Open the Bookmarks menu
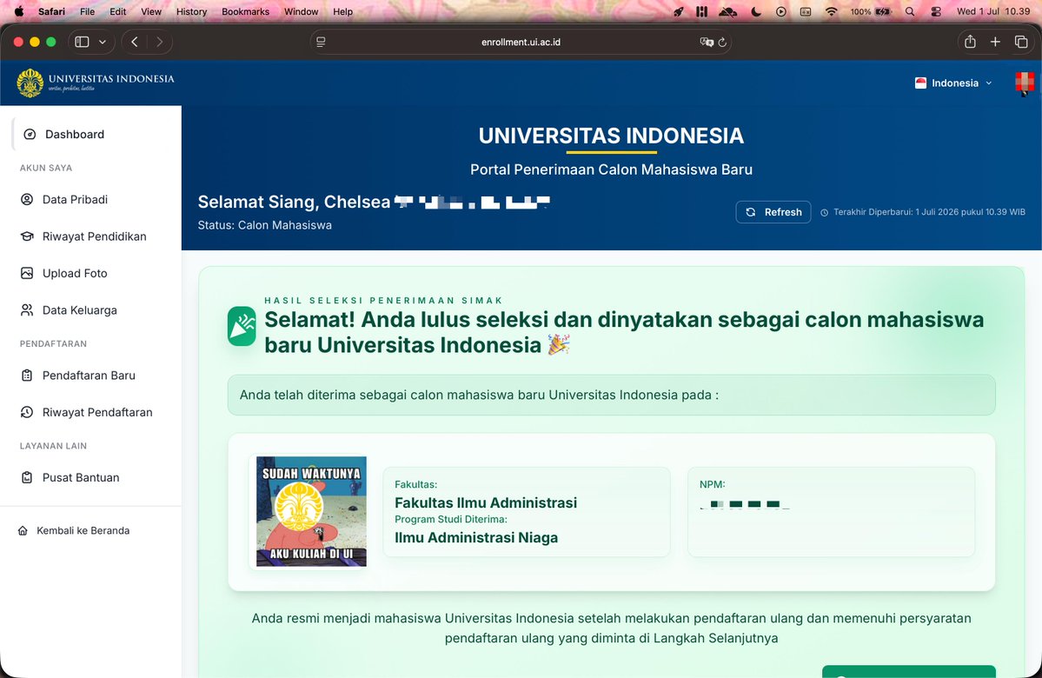 tap(245, 11)
